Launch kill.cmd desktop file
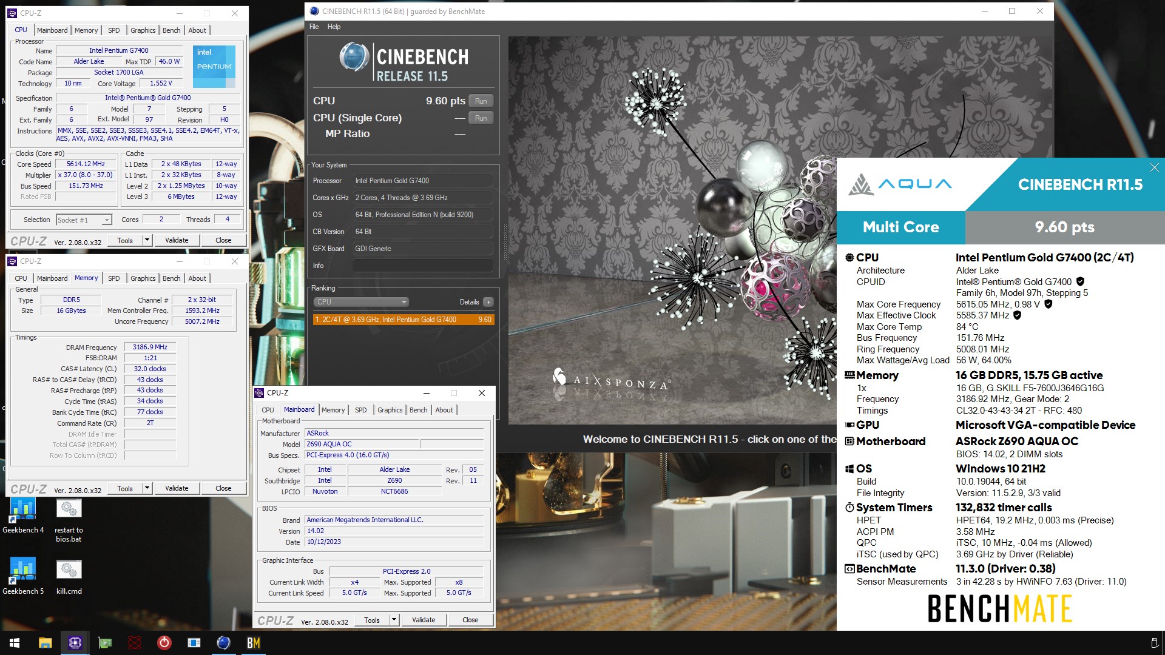1165x655 pixels. coord(69,576)
